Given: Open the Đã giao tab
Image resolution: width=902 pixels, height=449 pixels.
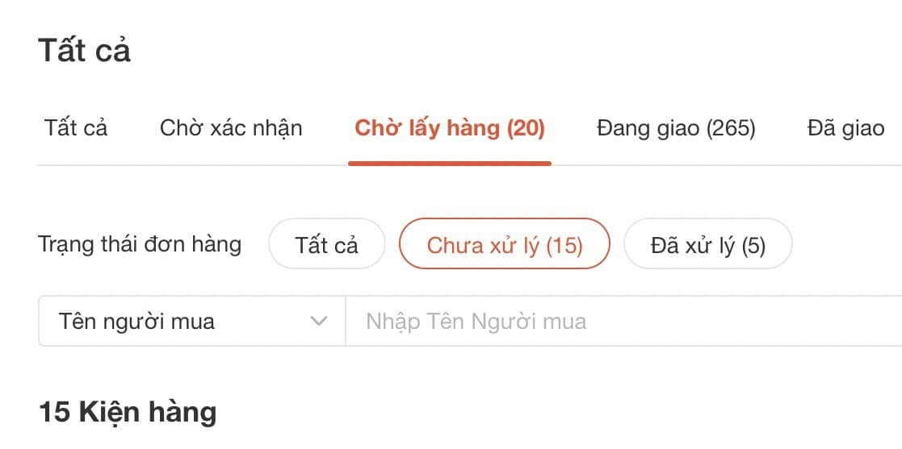Looking at the screenshot, I should pos(845,128).
